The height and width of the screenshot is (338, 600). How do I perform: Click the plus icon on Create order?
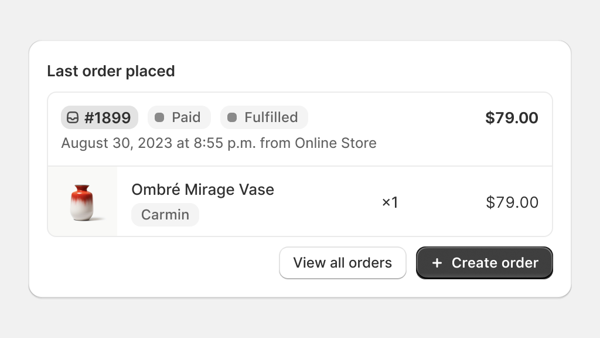pos(437,263)
